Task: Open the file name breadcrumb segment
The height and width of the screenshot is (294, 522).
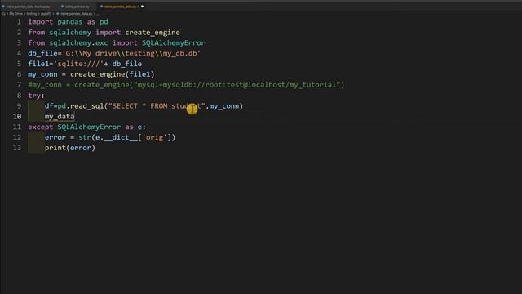Action: pyautogui.click(x=76, y=14)
